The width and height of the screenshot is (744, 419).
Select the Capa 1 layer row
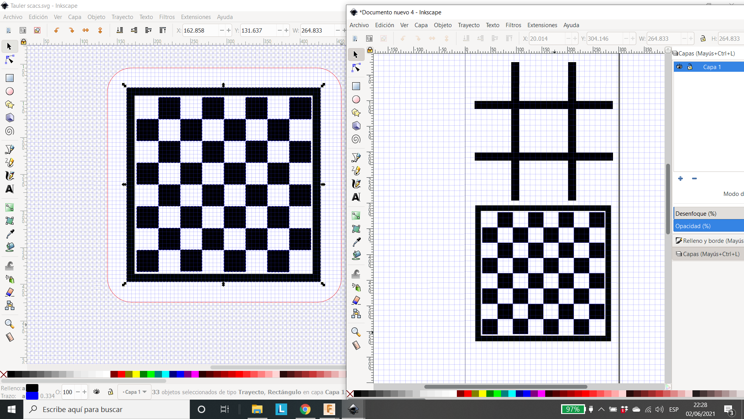pos(709,67)
